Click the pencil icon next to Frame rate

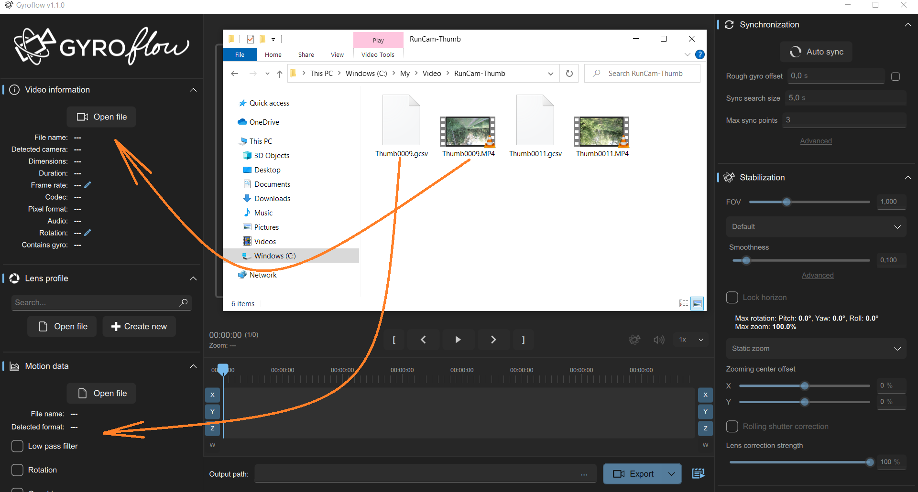pos(87,185)
